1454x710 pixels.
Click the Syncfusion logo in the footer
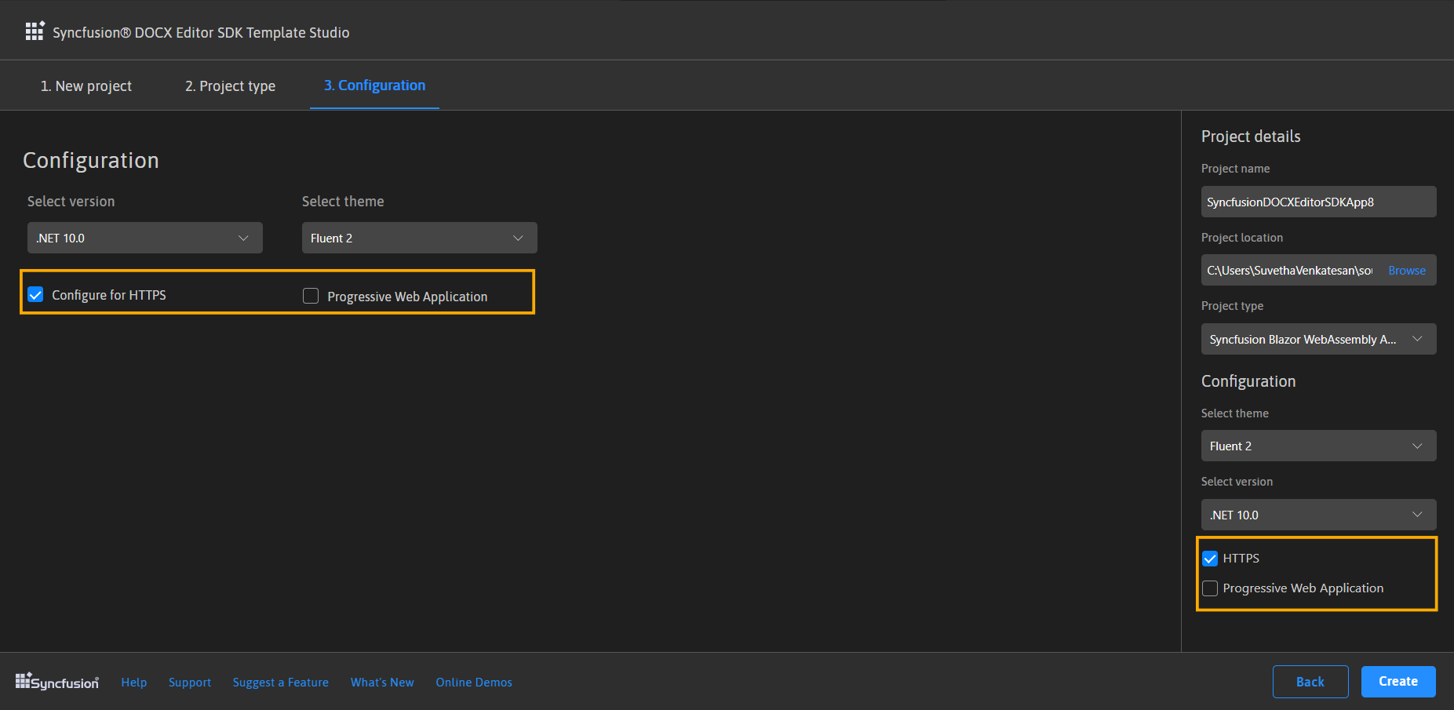tap(57, 682)
